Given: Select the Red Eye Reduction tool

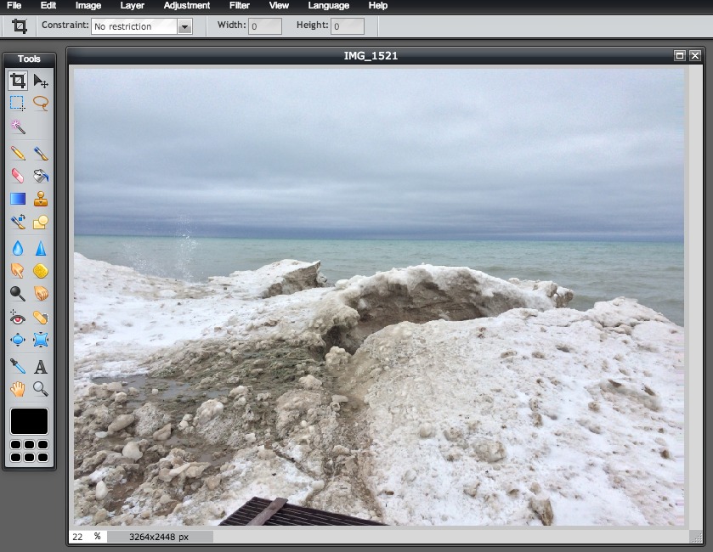Looking at the screenshot, I should pos(18,317).
